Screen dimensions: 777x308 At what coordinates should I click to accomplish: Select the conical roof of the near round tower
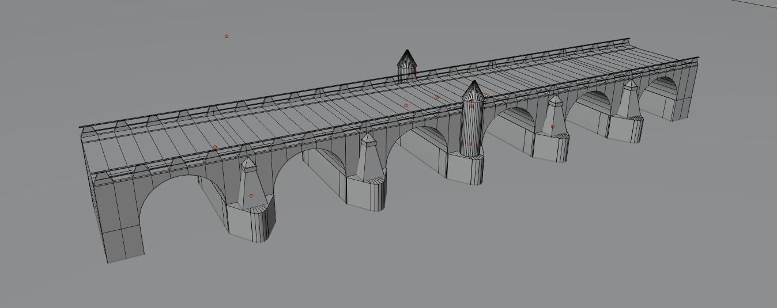pyautogui.click(x=473, y=91)
